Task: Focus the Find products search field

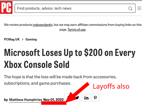Action: point(75,8)
